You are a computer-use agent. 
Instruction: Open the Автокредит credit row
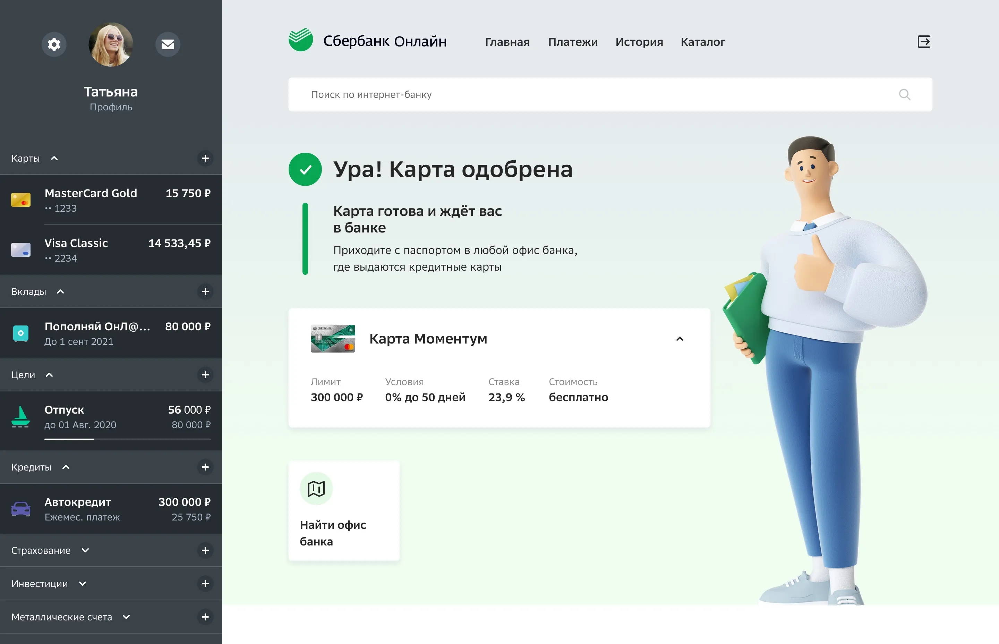point(111,509)
